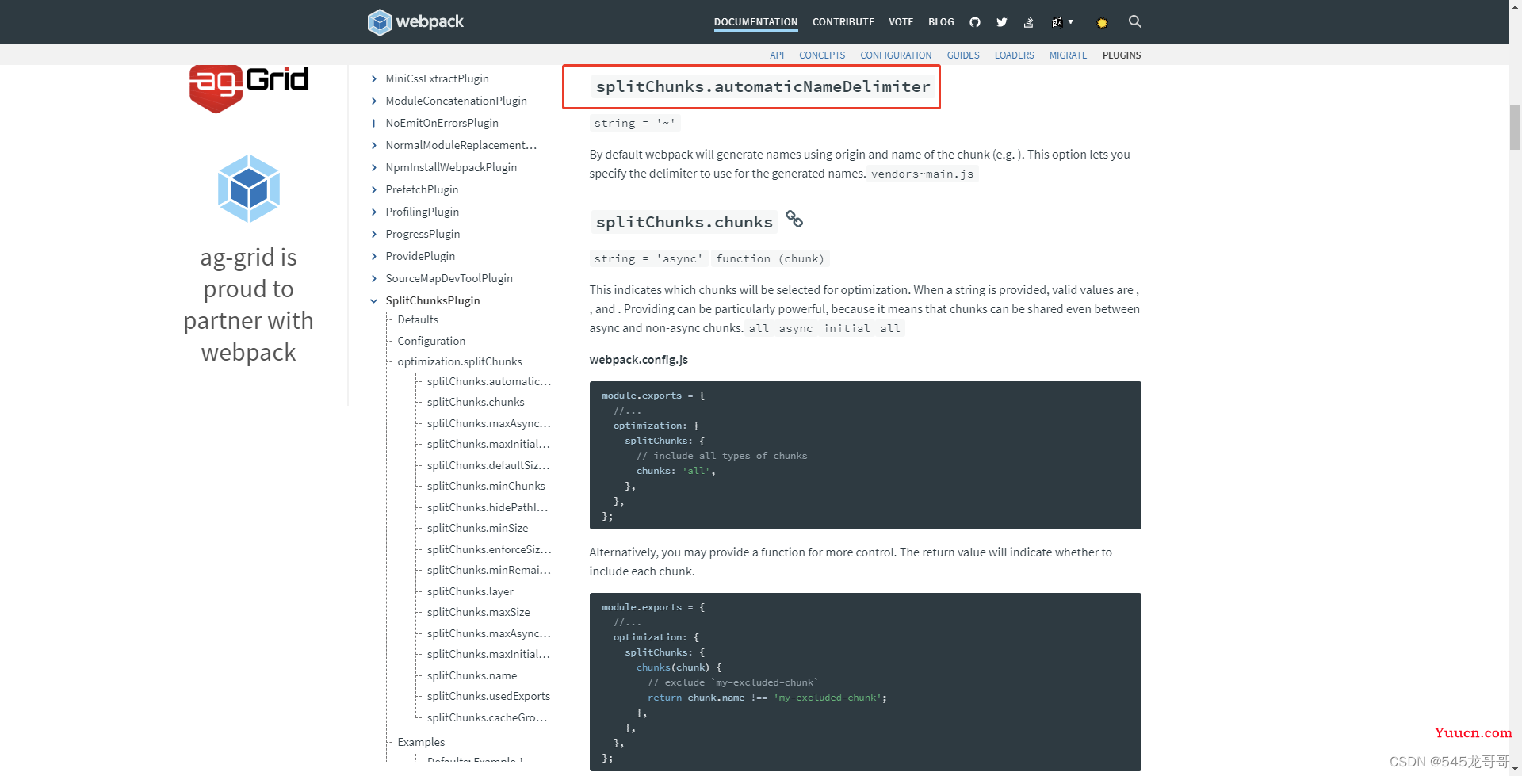Expand ProfilingPlugin chevron
Image resolution: width=1522 pixels, height=776 pixels.
click(x=374, y=212)
